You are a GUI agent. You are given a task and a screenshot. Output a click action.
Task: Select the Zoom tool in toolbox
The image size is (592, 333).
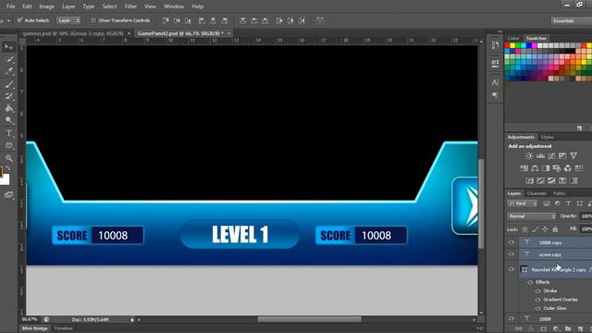(8, 158)
